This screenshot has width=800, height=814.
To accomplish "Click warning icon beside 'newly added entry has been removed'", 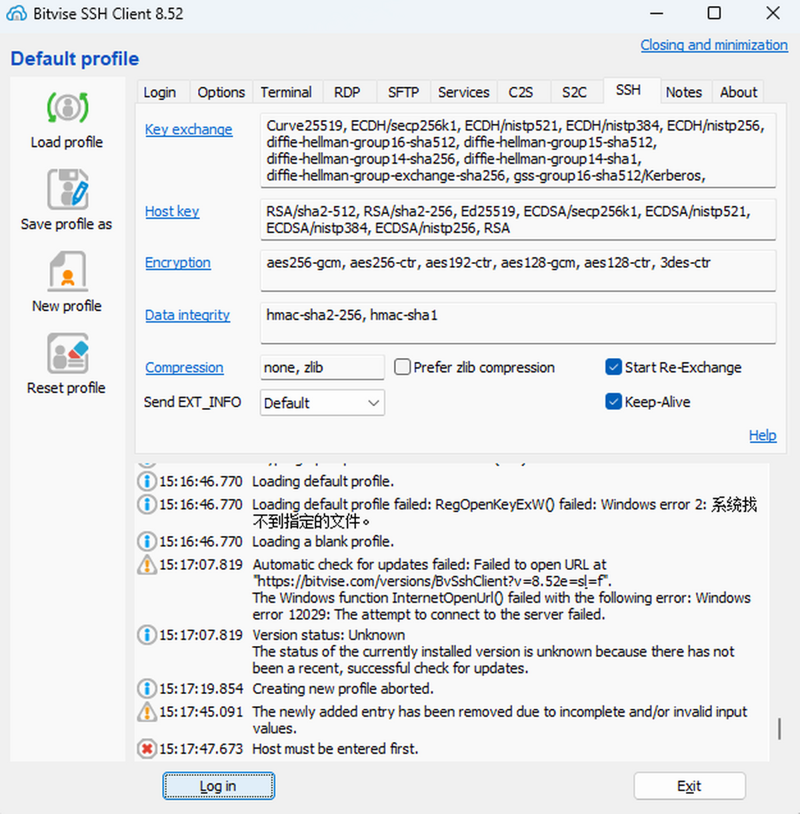I will (147, 712).
